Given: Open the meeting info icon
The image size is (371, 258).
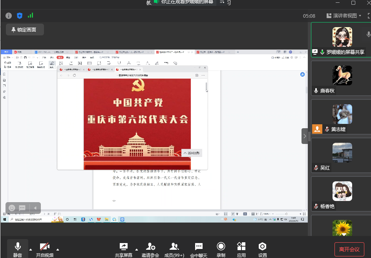Looking at the screenshot, I should tap(9, 16).
